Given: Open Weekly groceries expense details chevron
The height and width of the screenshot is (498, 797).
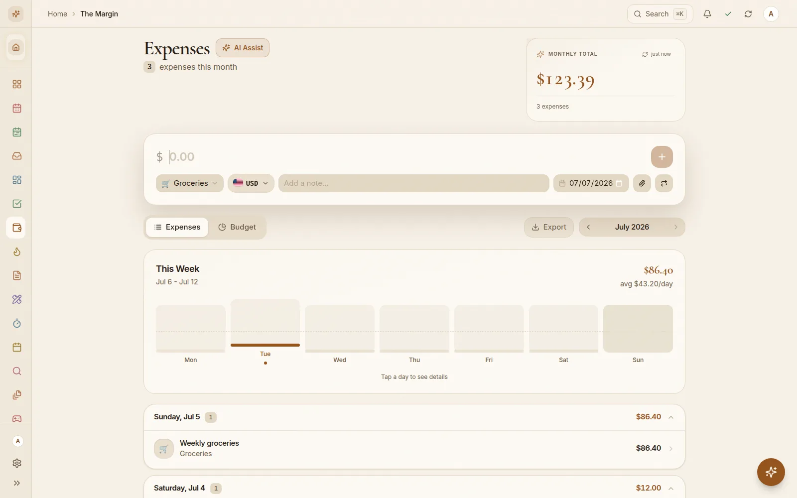Looking at the screenshot, I should coord(671,449).
